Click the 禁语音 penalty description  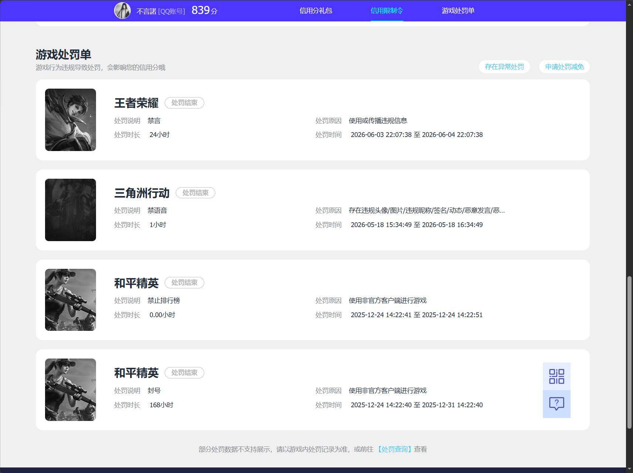[157, 210]
